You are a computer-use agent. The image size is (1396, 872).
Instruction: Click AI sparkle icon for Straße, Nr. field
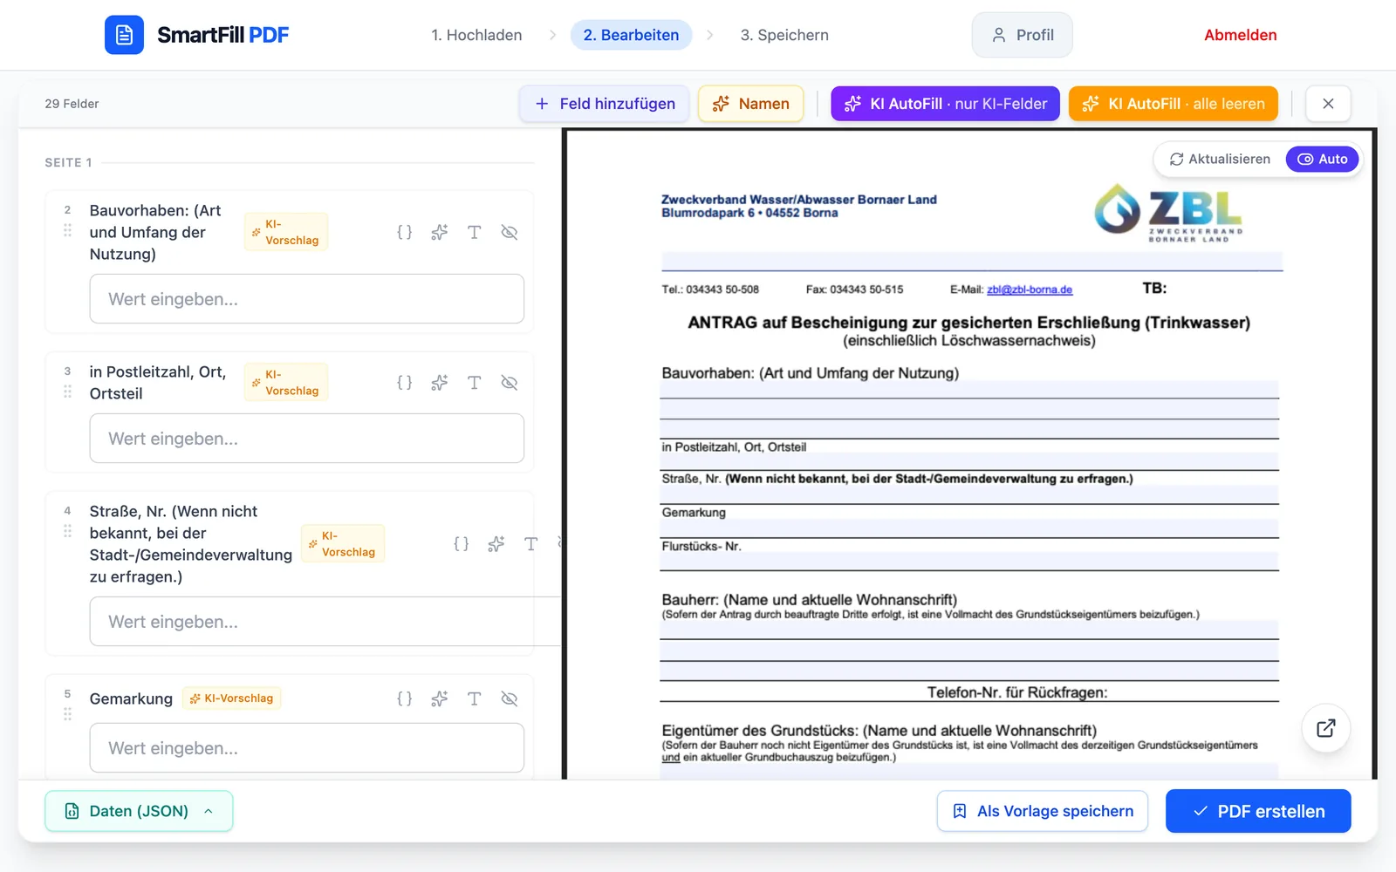[496, 544]
